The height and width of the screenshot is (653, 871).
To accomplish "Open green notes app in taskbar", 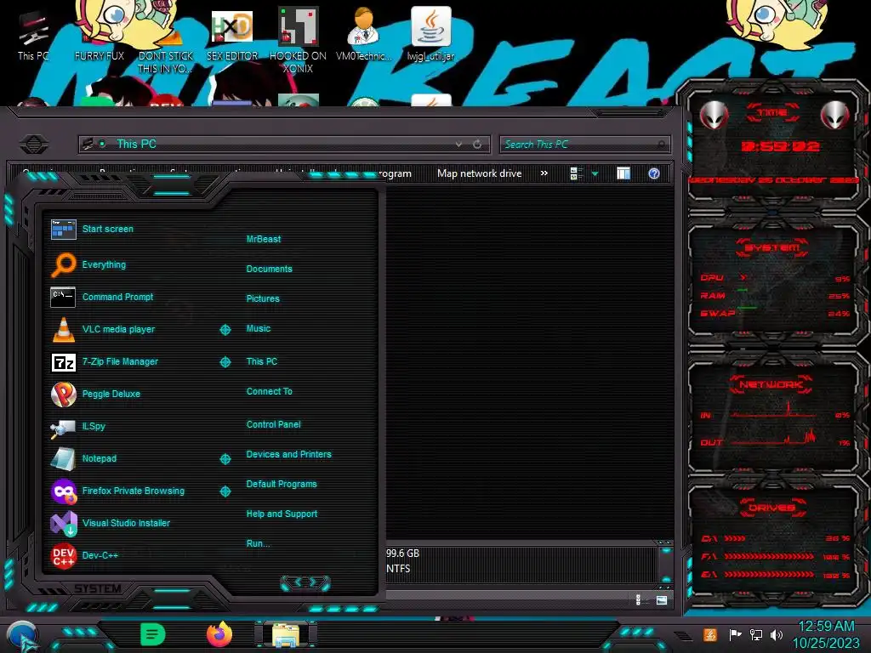I will [x=153, y=634].
